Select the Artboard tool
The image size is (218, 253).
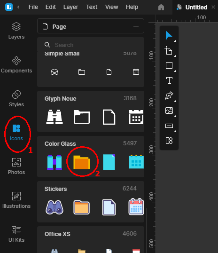[x=169, y=50]
